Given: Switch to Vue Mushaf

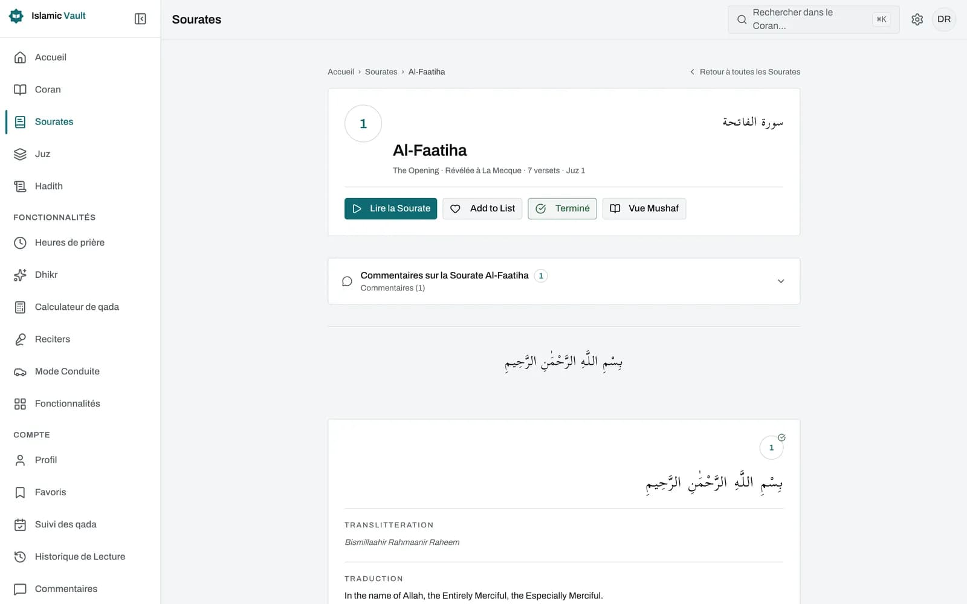Looking at the screenshot, I should click(644, 208).
